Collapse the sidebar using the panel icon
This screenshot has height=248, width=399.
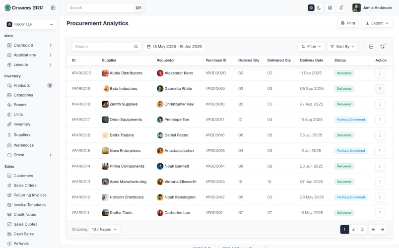[53, 7]
